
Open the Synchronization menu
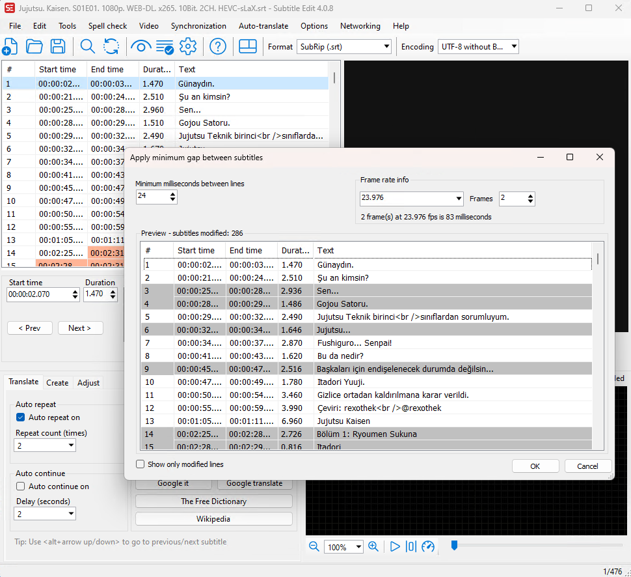click(x=198, y=26)
